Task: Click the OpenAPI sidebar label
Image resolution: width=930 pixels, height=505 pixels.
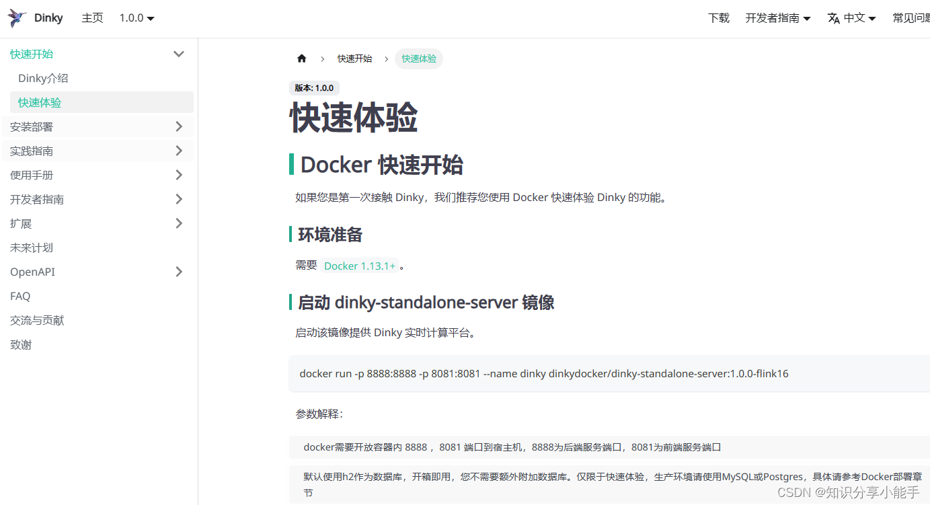Action: pyautogui.click(x=32, y=272)
